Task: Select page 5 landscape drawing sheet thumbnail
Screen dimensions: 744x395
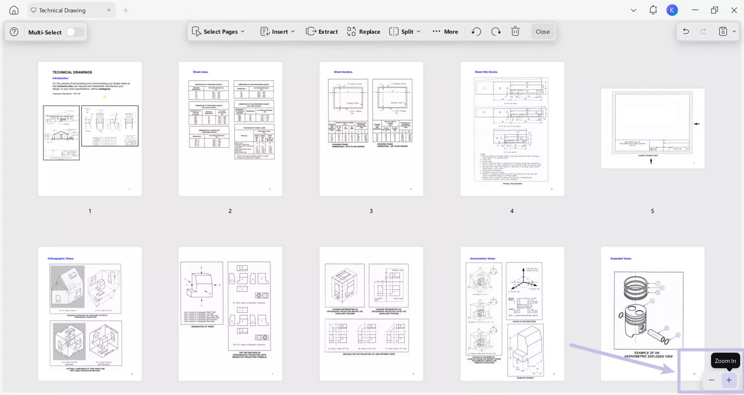Action: point(653,129)
